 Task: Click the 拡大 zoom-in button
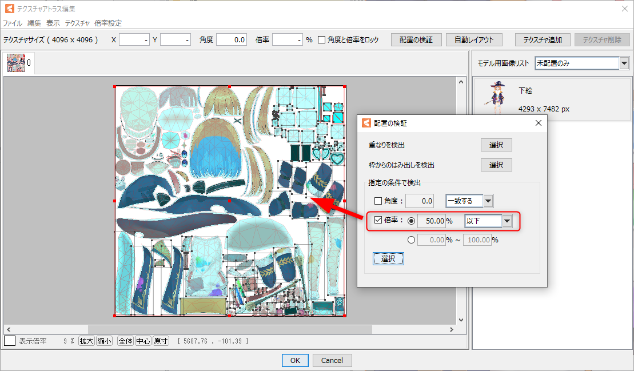pos(86,341)
